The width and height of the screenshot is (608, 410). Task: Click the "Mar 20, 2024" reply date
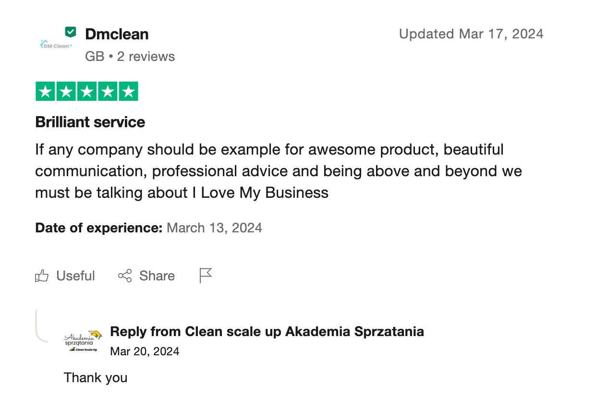point(145,351)
